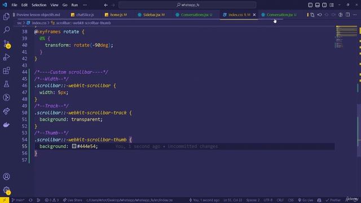Click the "You, 1 second ago" blame status

click(x=204, y=200)
